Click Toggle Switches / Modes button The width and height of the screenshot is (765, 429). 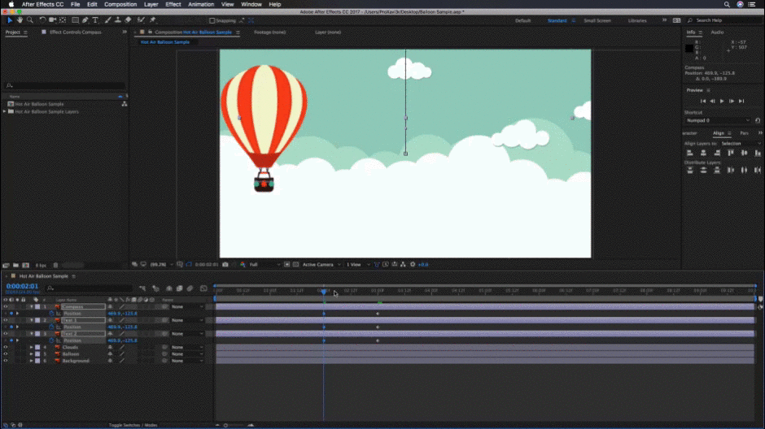[x=133, y=425]
